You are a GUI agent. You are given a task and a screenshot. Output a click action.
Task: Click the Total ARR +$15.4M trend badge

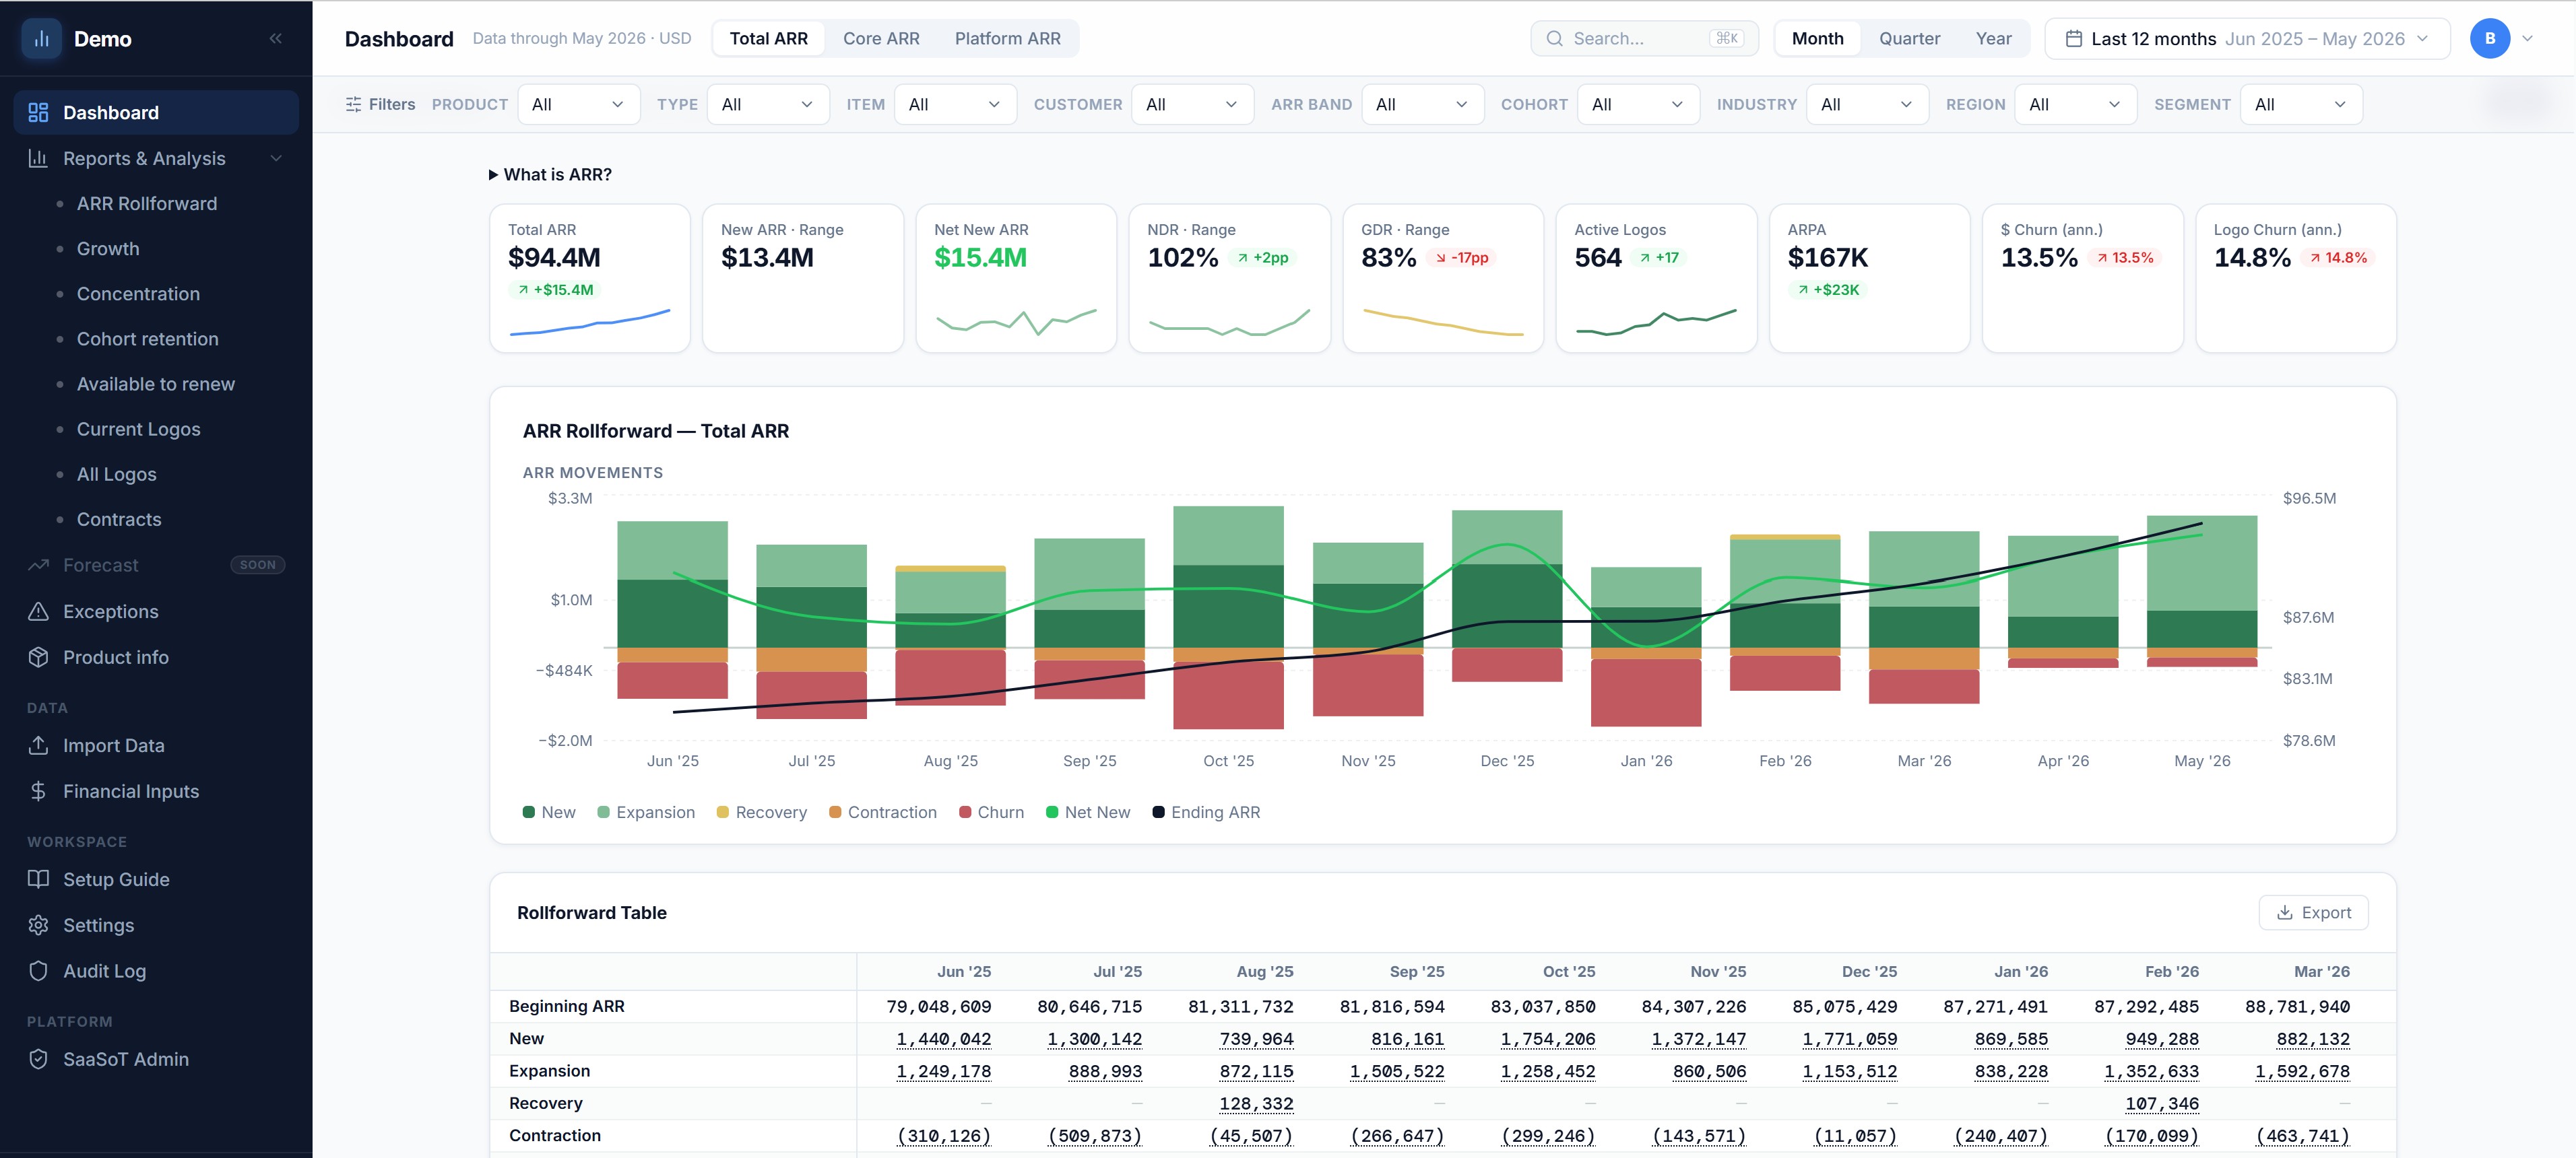556,289
